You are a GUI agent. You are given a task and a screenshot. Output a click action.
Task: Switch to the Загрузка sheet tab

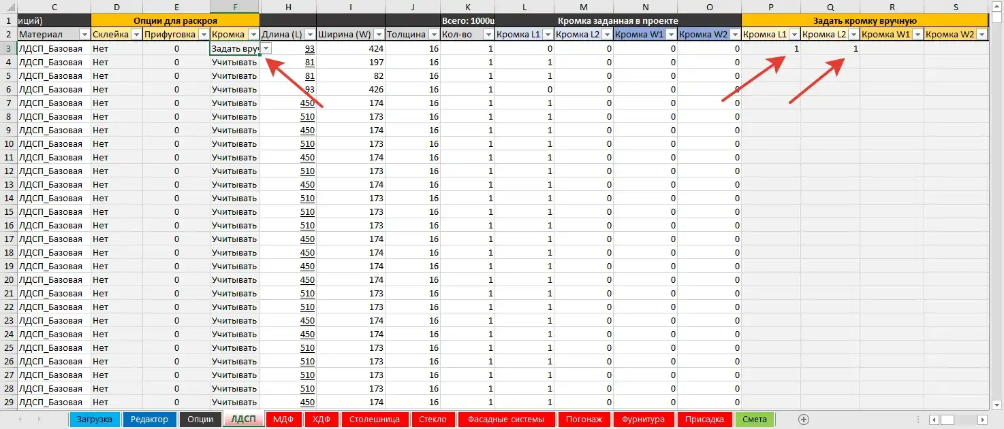click(x=95, y=419)
